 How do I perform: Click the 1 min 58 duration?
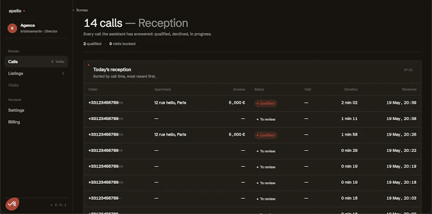(x=349, y=135)
